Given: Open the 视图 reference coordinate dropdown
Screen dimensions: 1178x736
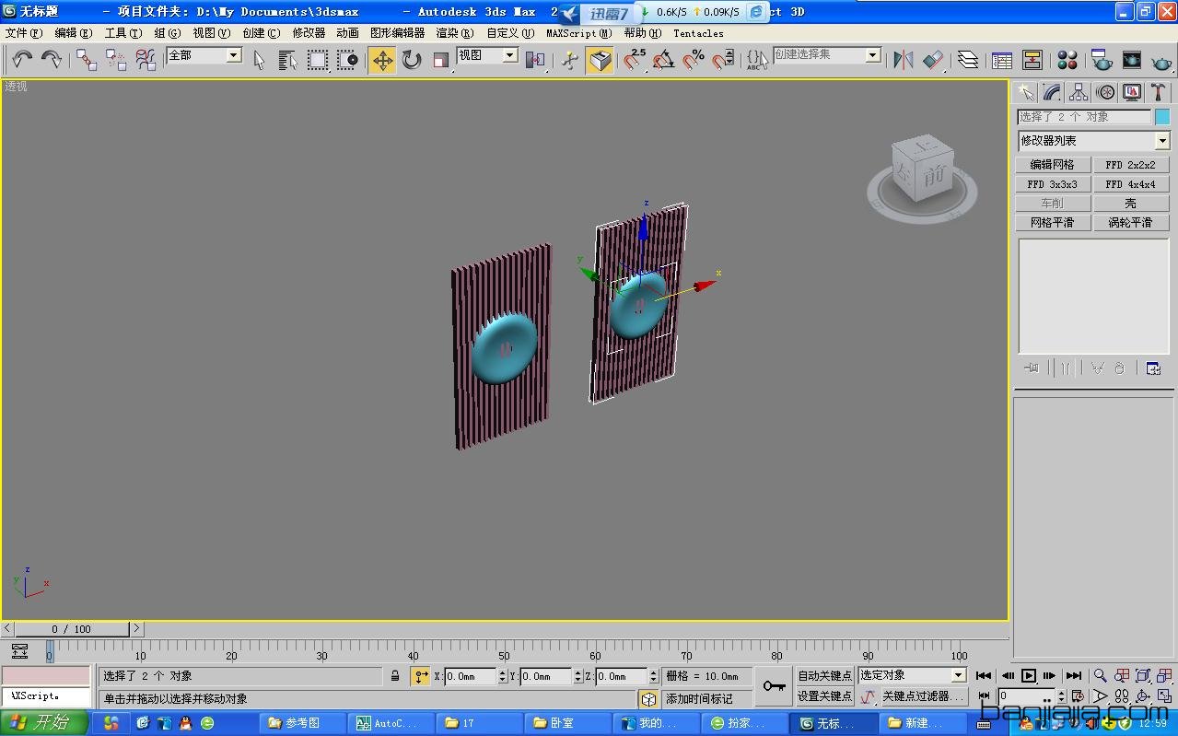Looking at the screenshot, I should pyautogui.click(x=509, y=55).
